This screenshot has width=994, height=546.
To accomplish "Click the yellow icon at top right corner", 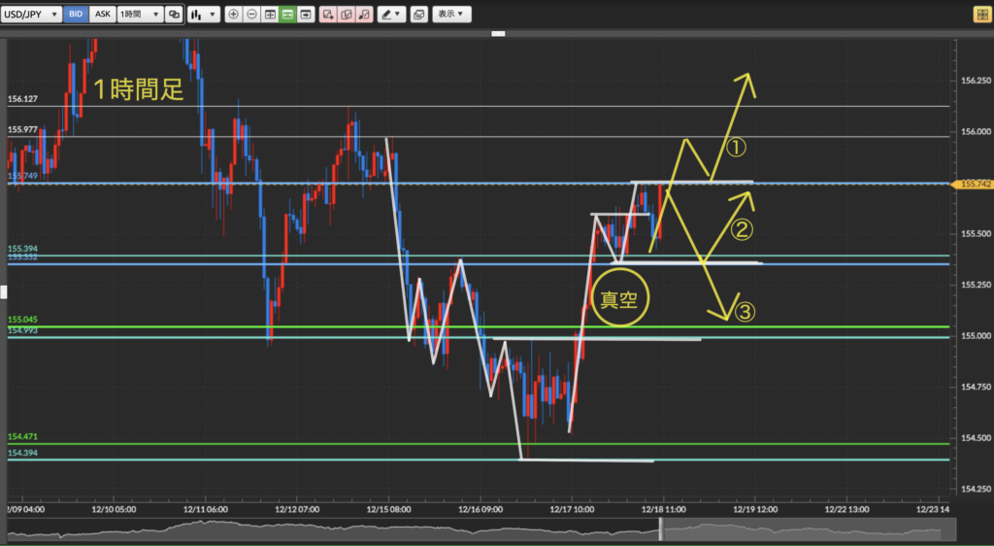I will (981, 15).
